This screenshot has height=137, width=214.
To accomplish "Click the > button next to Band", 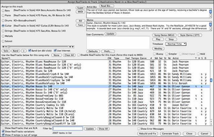I will [24, 51].
